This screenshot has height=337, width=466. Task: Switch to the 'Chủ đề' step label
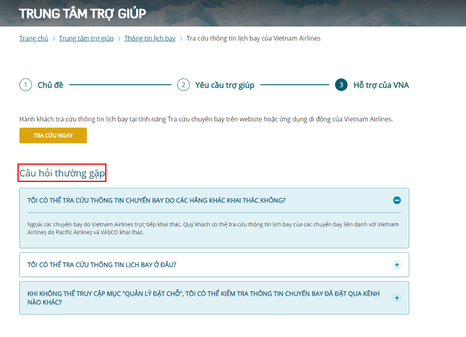50,85
